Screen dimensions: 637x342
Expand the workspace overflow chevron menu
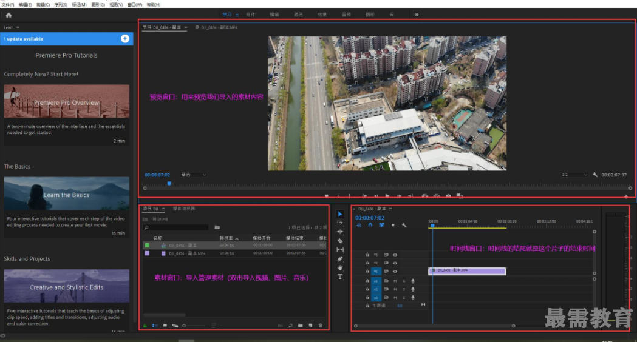[417, 14]
